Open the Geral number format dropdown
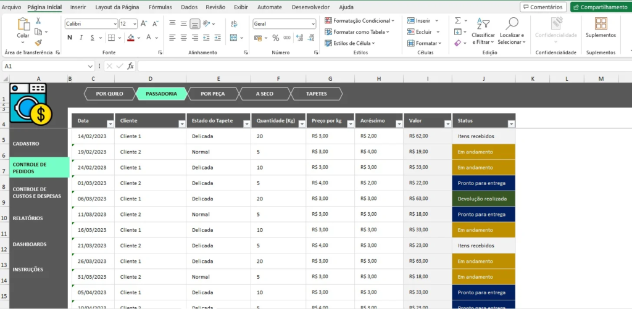This screenshot has height=309, width=632. pyautogui.click(x=313, y=23)
